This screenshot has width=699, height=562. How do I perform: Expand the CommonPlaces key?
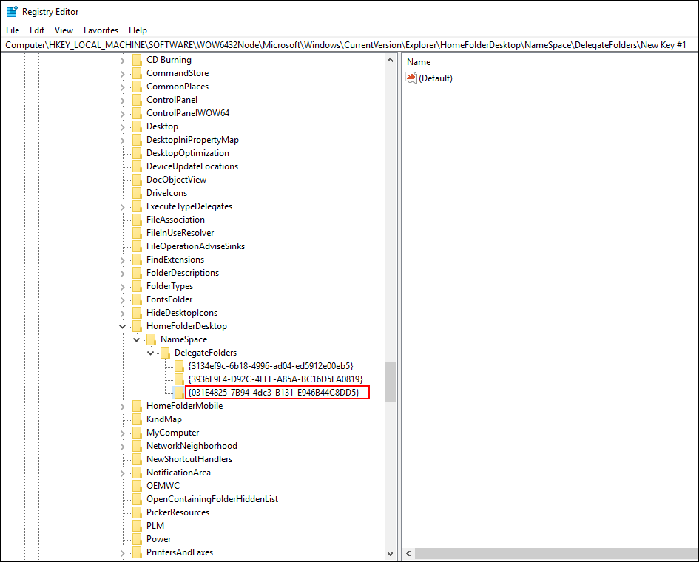click(x=123, y=87)
